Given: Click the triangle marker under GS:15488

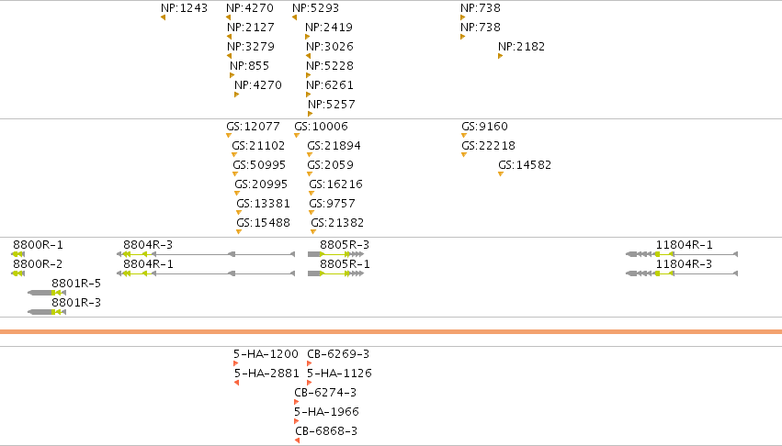Looking at the screenshot, I should 239,232.
